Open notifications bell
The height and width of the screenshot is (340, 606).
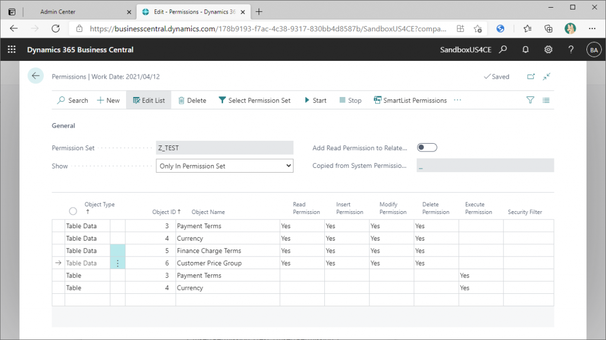point(526,50)
